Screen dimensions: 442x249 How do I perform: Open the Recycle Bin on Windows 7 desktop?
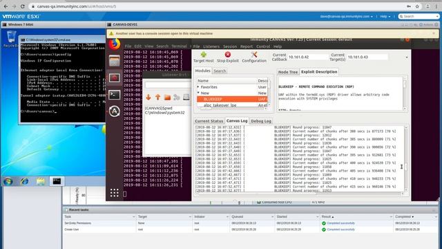[x=11, y=39]
